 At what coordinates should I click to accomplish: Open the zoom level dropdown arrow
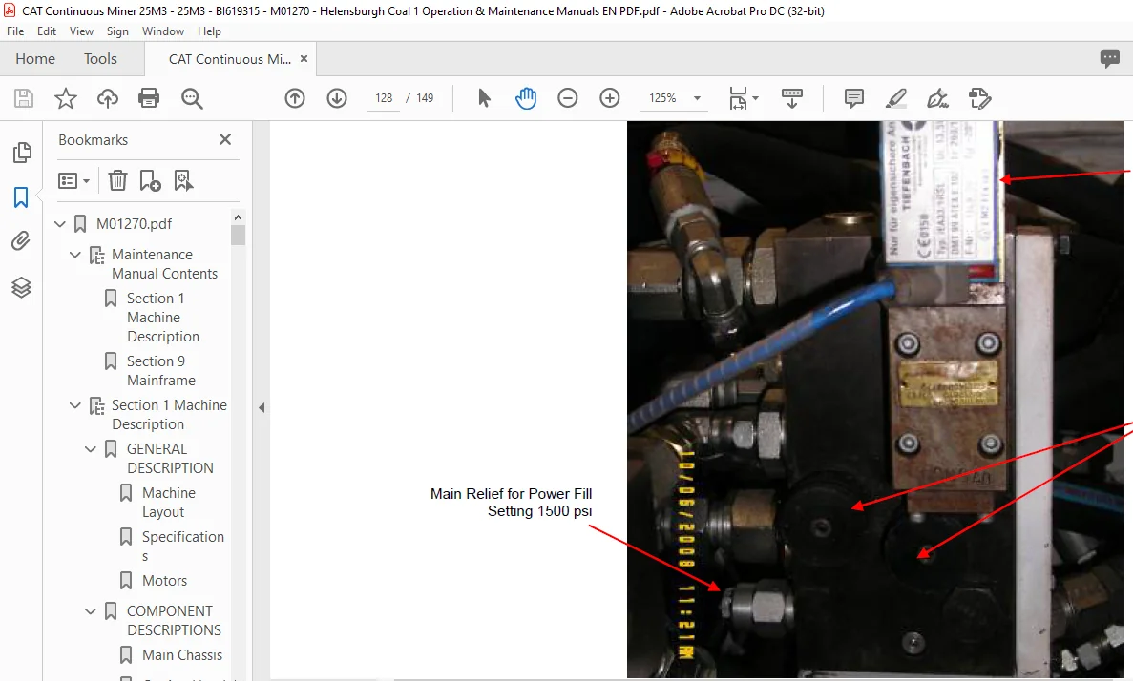point(698,98)
